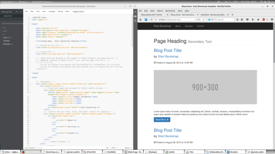Click Read More button on first post
Viewport: 275px width, 154px height.
pyautogui.click(x=162, y=119)
